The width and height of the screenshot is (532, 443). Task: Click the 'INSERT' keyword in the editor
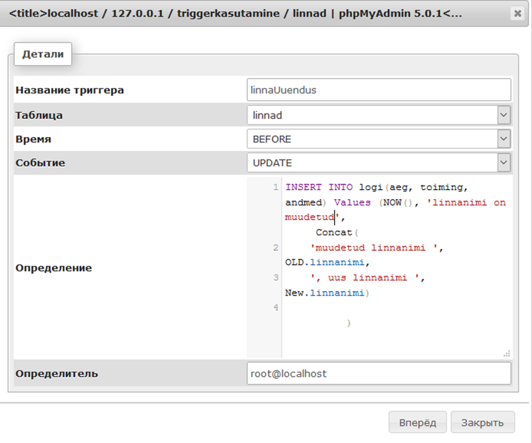304,187
